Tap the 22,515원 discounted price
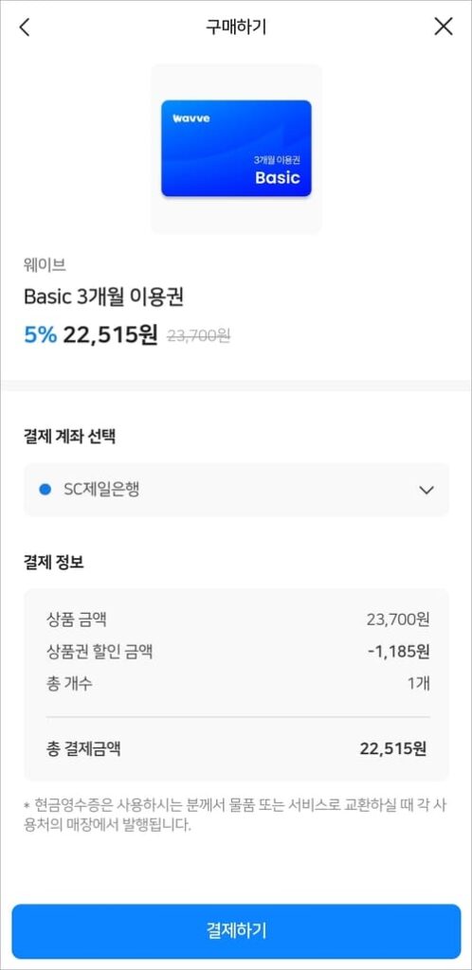The height and width of the screenshot is (970, 472). click(x=111, y=335)
